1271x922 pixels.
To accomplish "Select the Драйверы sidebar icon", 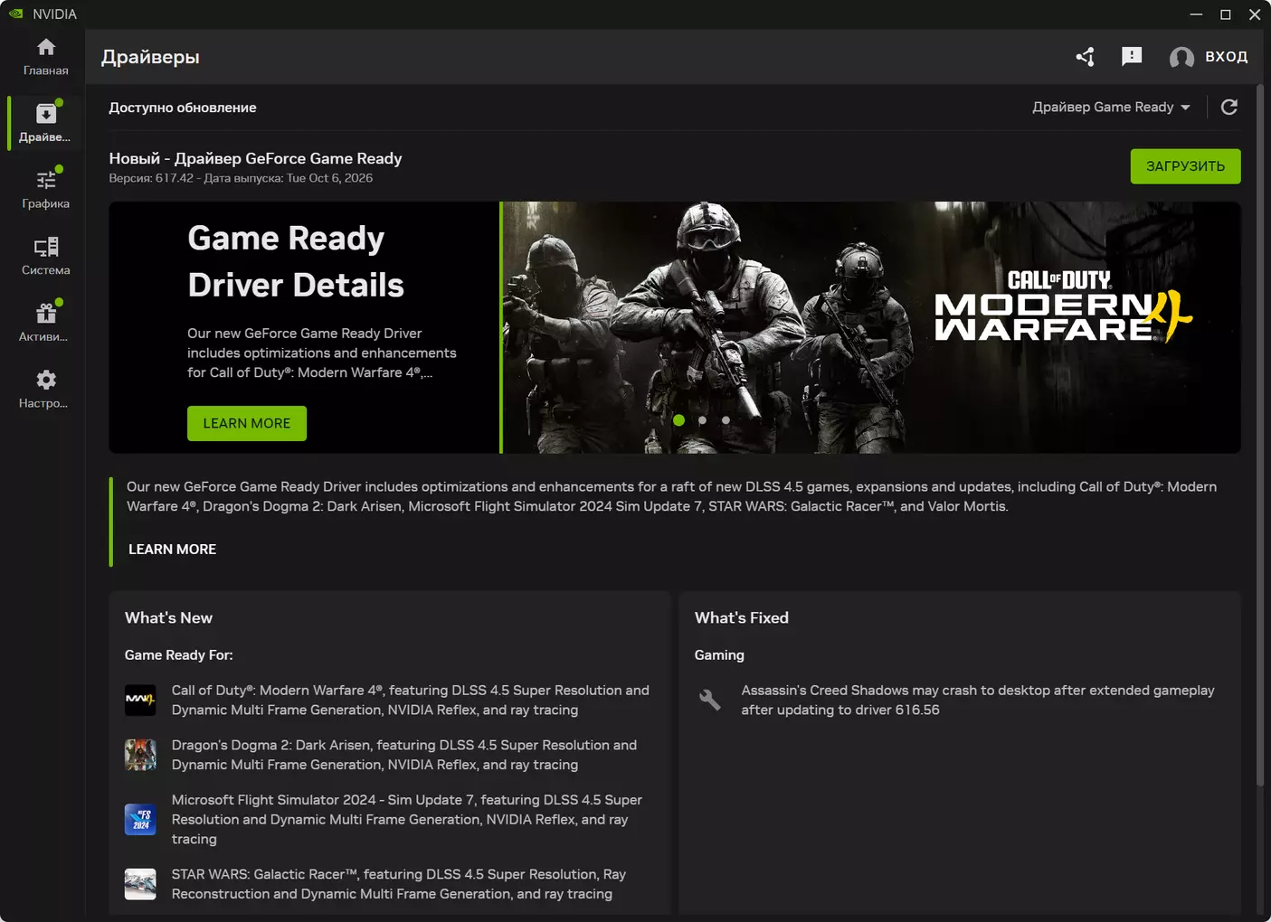I will click(45, 123).
